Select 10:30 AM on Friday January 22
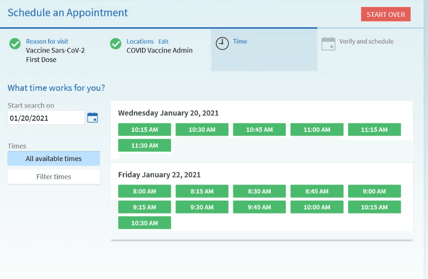 point(145,223)
